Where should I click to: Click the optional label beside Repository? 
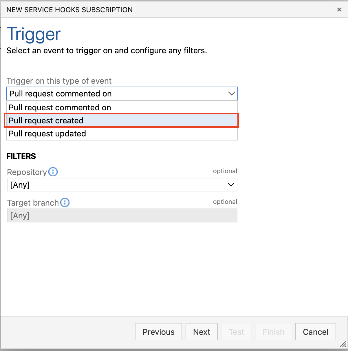(225, 171)
